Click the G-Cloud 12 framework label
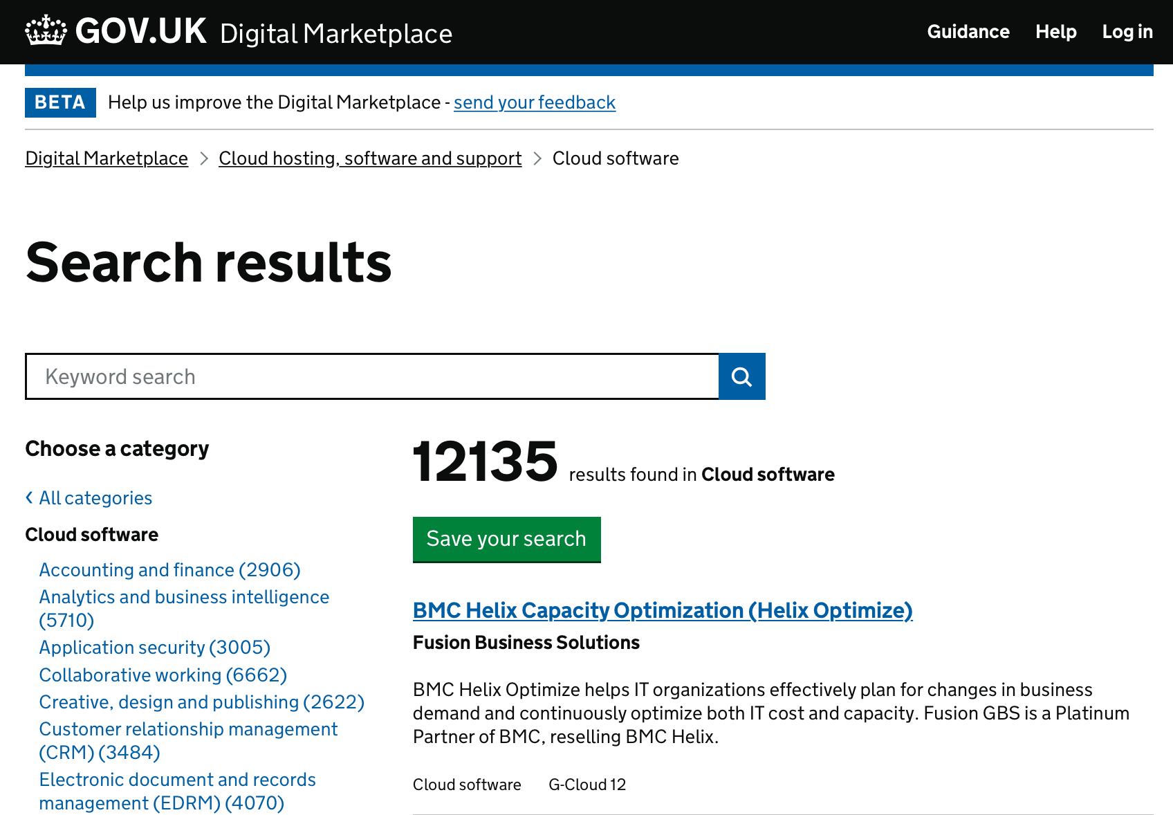The image size is (1173, 815). [x=587, y=785]
